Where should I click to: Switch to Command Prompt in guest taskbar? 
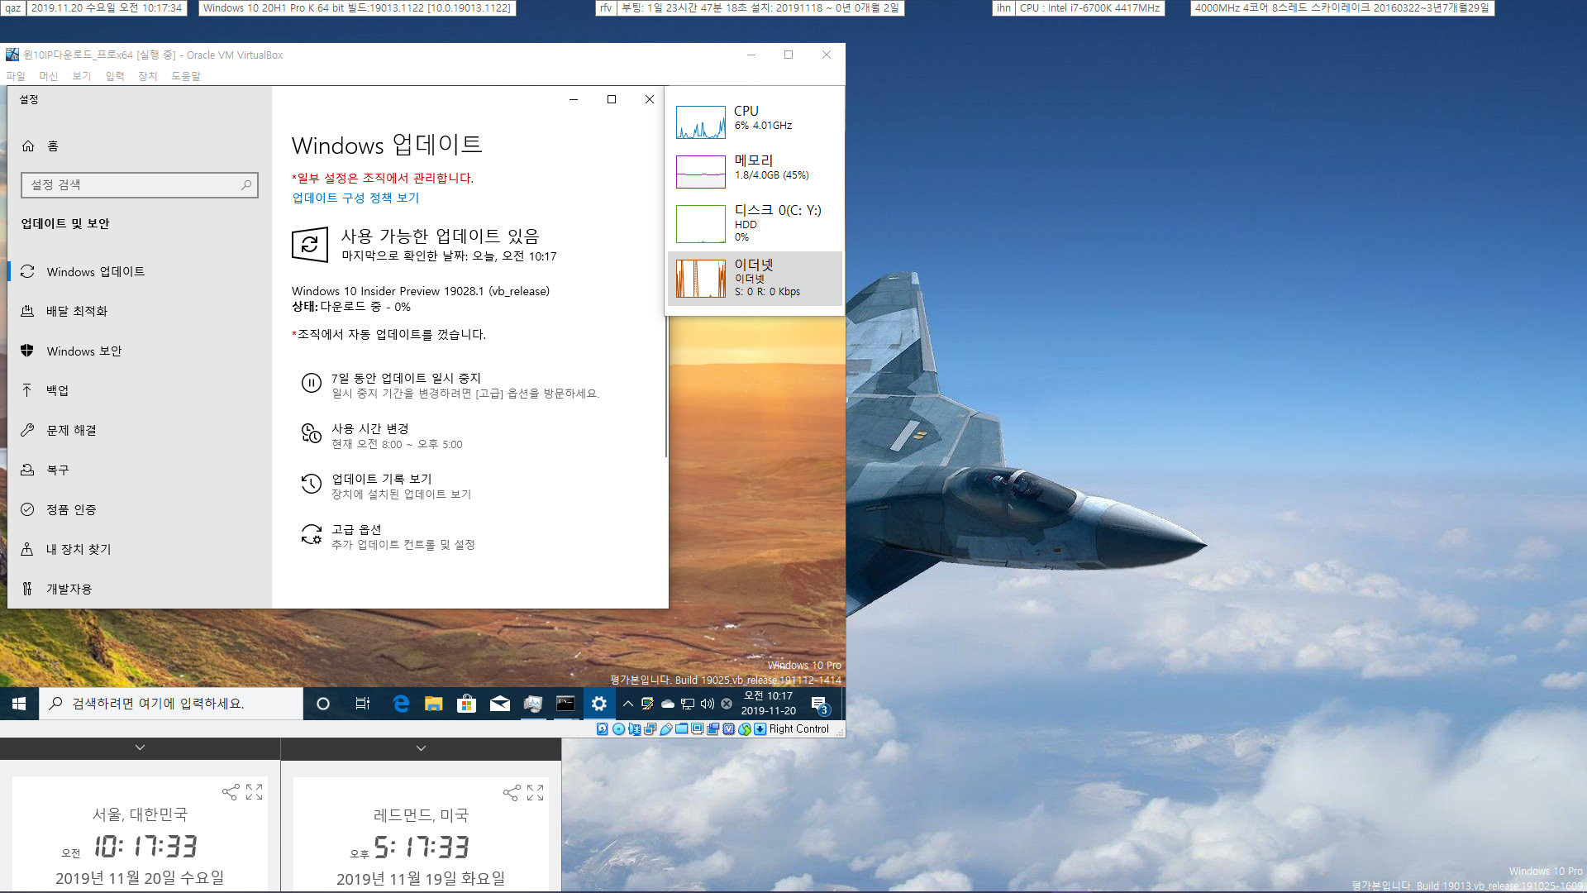(566, 704)
